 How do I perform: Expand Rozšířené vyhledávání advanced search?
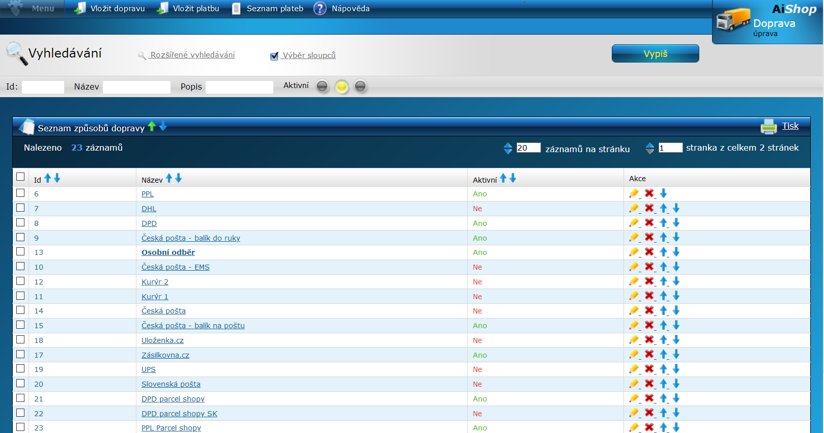pyautogui.click(x=192, y=55)
